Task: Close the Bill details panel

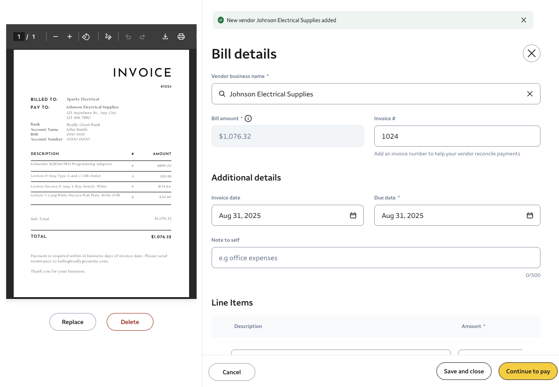Action: coord(531,54)
